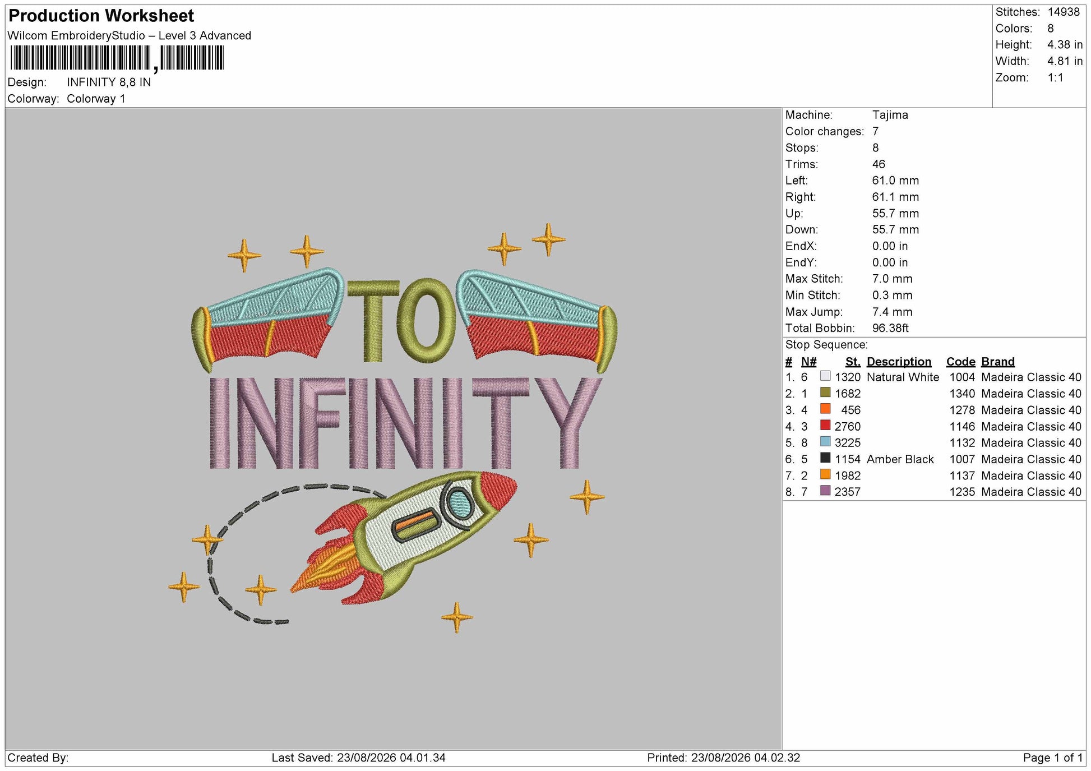Click stitch count '2760' in row 4
Screen dimensions: 1091x771
847,427
